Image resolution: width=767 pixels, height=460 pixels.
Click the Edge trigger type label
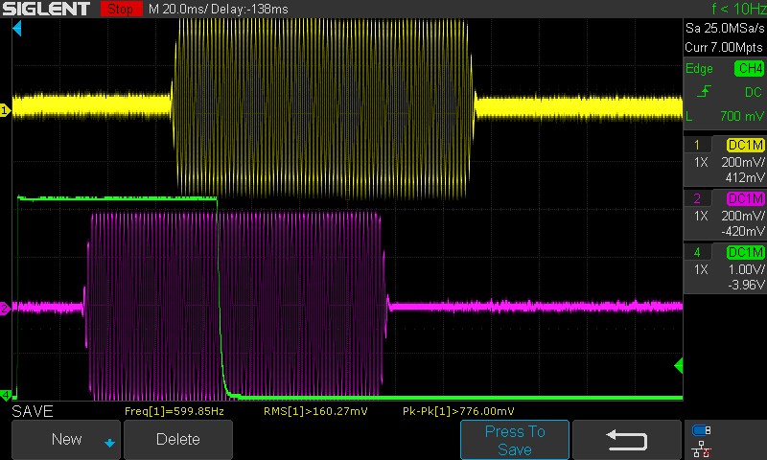pyautogui.click(x=699, y=68)
